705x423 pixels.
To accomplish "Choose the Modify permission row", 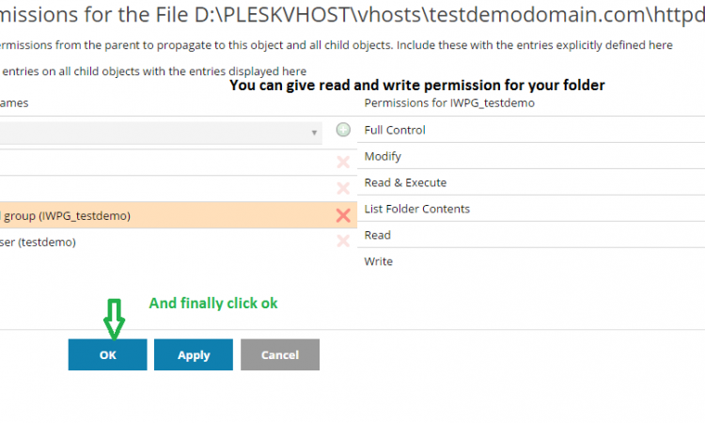I will (531, 156).
